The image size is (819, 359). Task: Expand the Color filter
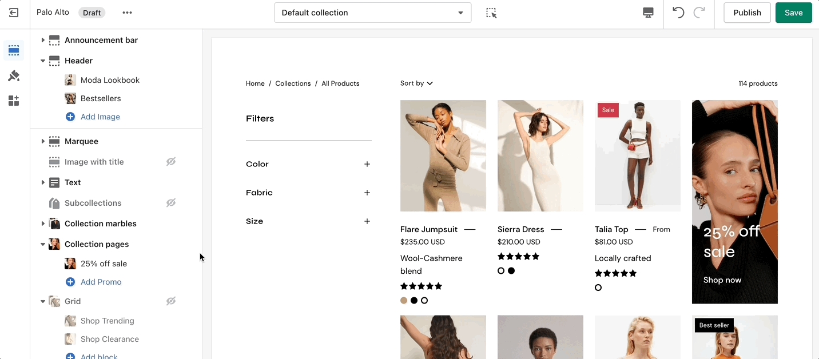(x=367, y=164)
